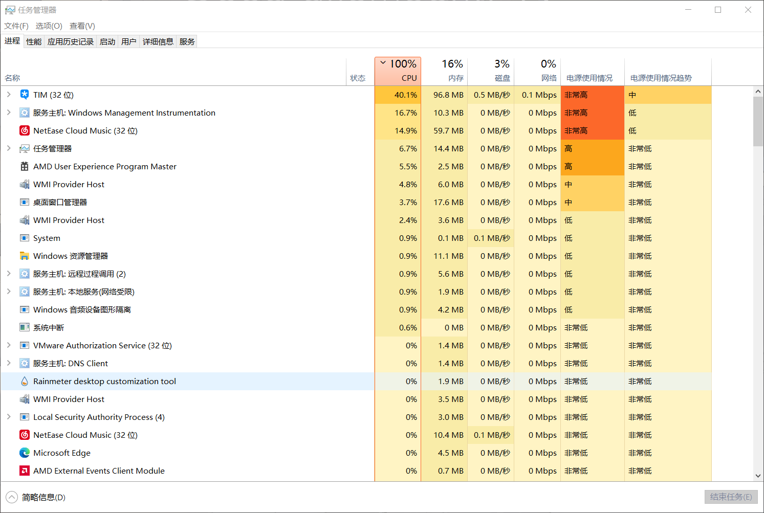This screenshot has height=513, width=764.
Task: Click the 17.6 MB memory value
Action: 448,202
